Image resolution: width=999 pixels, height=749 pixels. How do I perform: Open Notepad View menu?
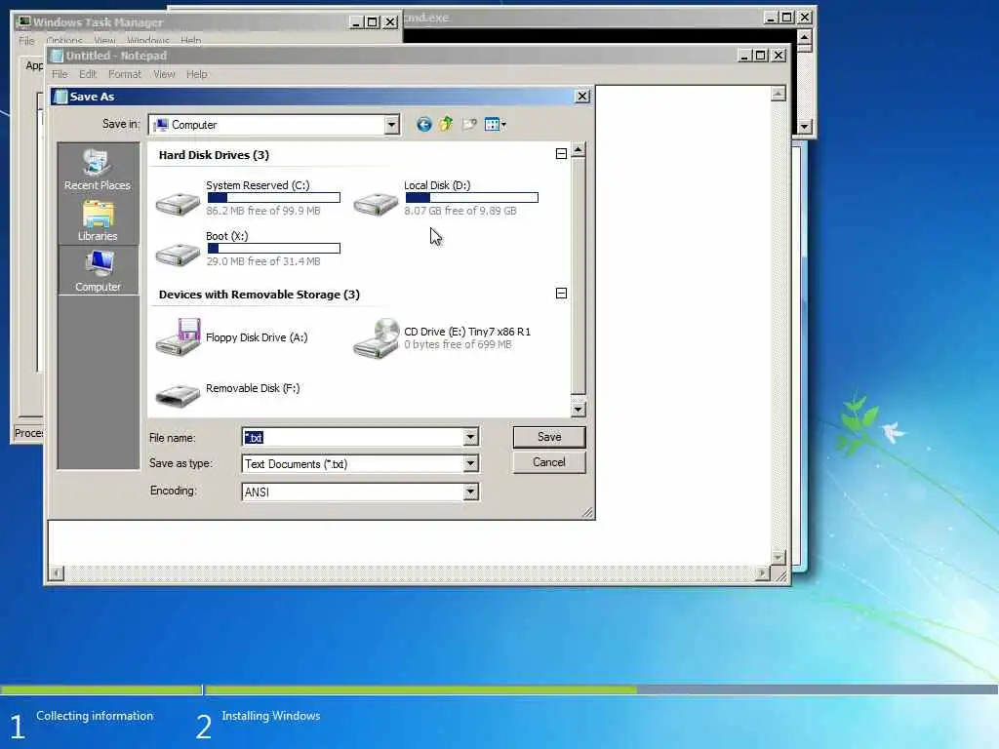point(164,74)
